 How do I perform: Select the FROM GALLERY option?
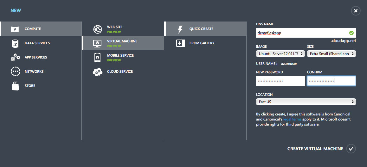click(x=202, y=43)
